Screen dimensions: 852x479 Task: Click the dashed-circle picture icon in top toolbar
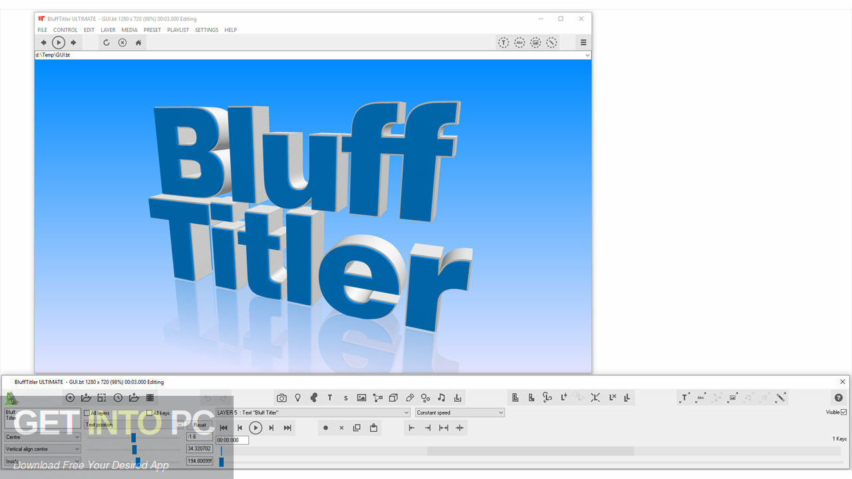point(535,43)
